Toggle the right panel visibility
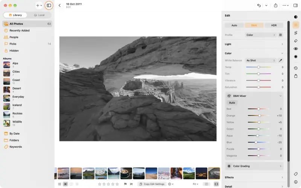The image size is (301, 188). tap(296, 6)
